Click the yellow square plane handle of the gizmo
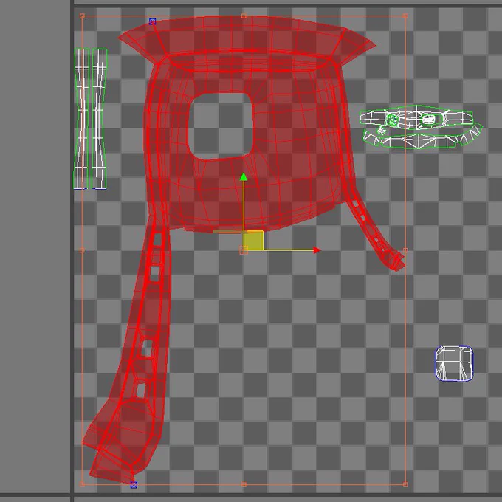 pos(253,240)
